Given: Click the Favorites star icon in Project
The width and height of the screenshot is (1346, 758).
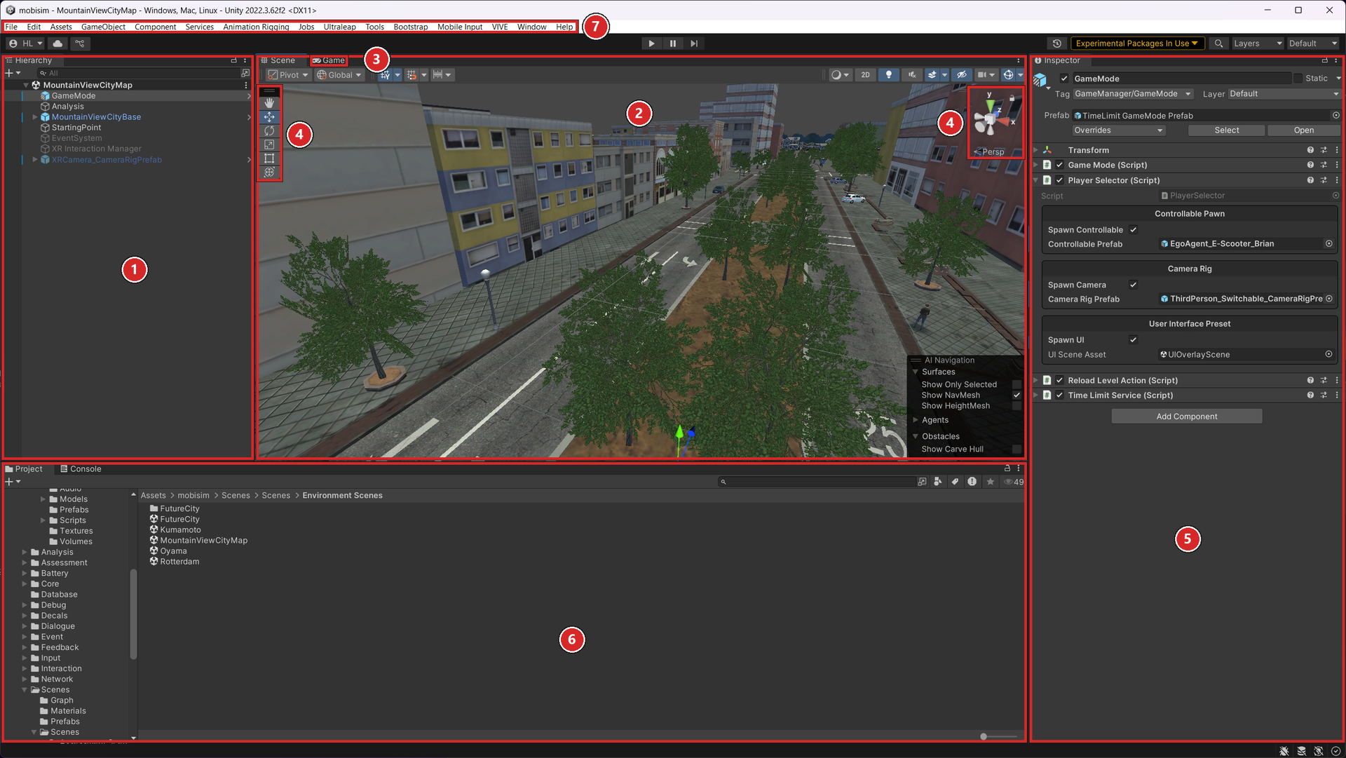Looking at the screenshot, I should [x=990, y=482].
